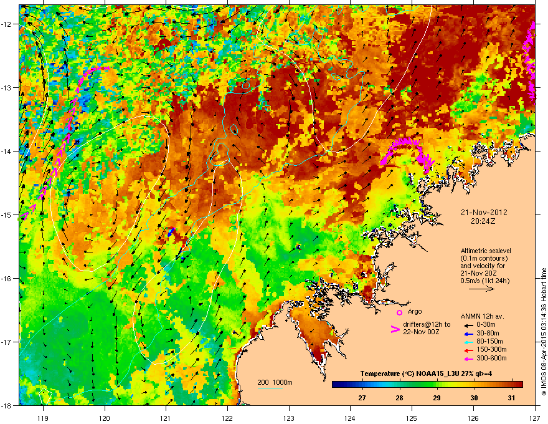548x424 pixels.
Task: Click the latitude axis label '-18'
Action: click(6, 405)
